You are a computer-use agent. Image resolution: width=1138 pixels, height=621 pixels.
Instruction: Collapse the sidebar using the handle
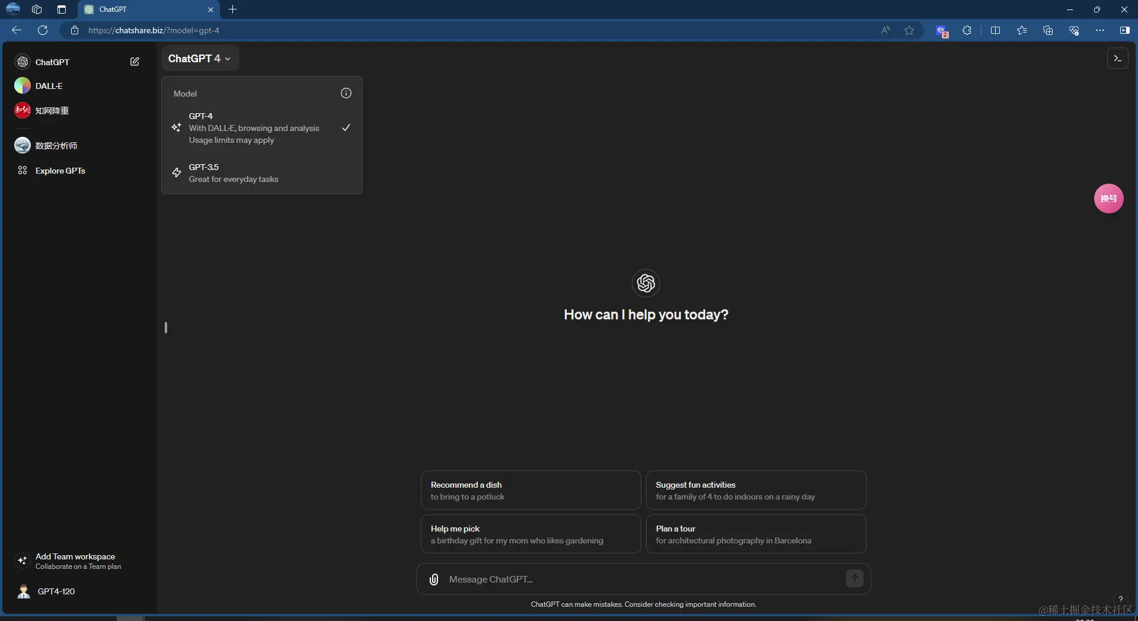(166, 328)
